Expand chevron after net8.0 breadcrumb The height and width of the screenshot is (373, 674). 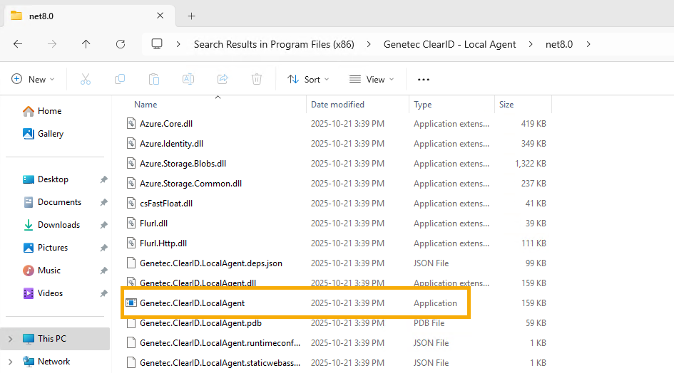pyautogui.click(x=588, y=44)
